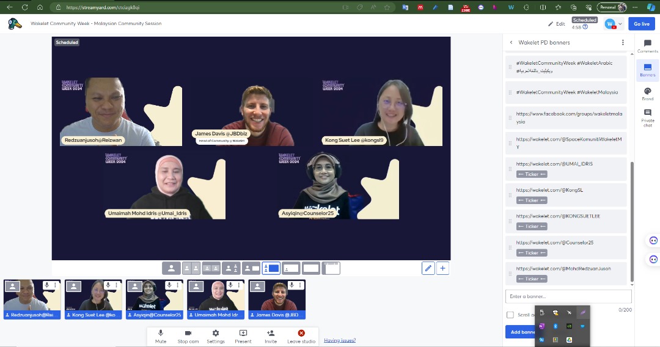660x347 pixels.
Task: Open the browser Personal profile button
Action: (x=612, y=7)
